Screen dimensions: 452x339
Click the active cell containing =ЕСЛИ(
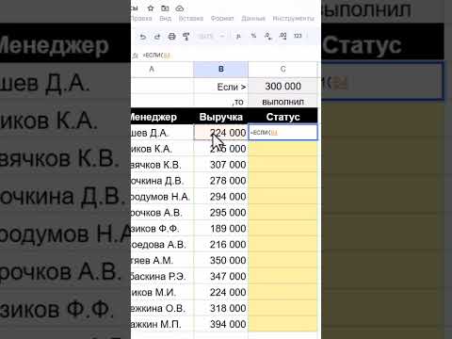pyautogui.click(x=282, y=133)
